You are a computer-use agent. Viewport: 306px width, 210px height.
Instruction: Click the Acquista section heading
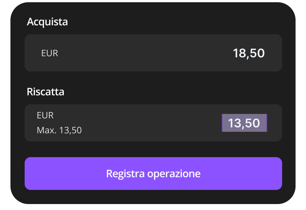click(x=47, y=22)
